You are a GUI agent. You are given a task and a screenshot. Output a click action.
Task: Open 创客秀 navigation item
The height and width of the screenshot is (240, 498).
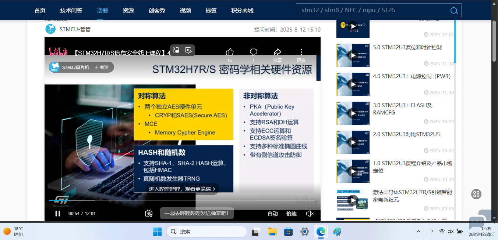[x=157, y=10]
